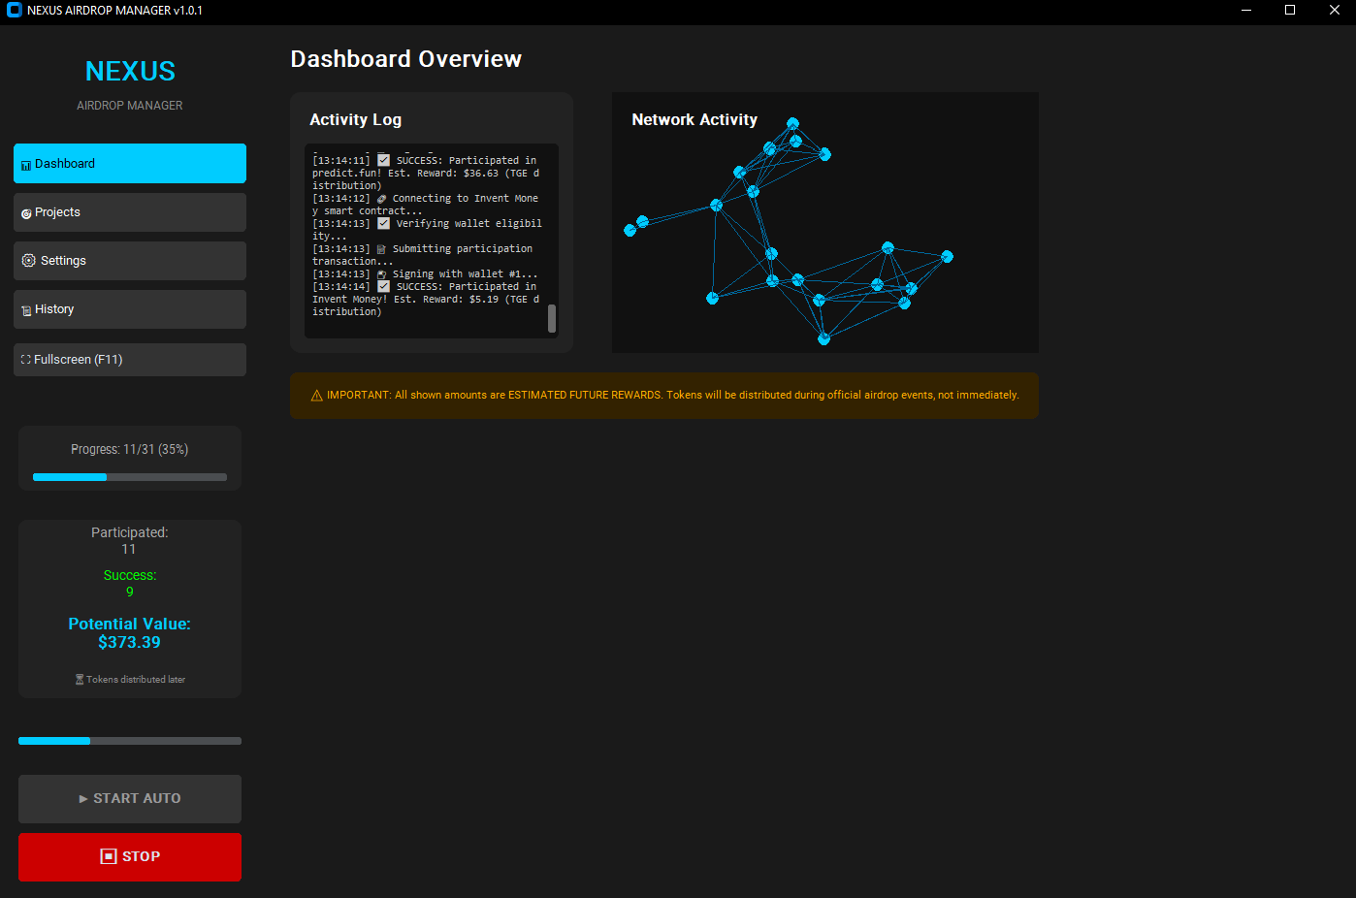Screen dimensions: 1356x898
Task: Click the checkmark icon by Verifying wallet eligibility
Action: point(384,223)
